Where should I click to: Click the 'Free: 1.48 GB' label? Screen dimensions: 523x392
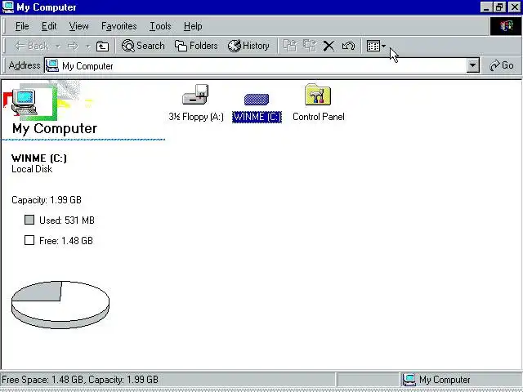tap(66, 241)
